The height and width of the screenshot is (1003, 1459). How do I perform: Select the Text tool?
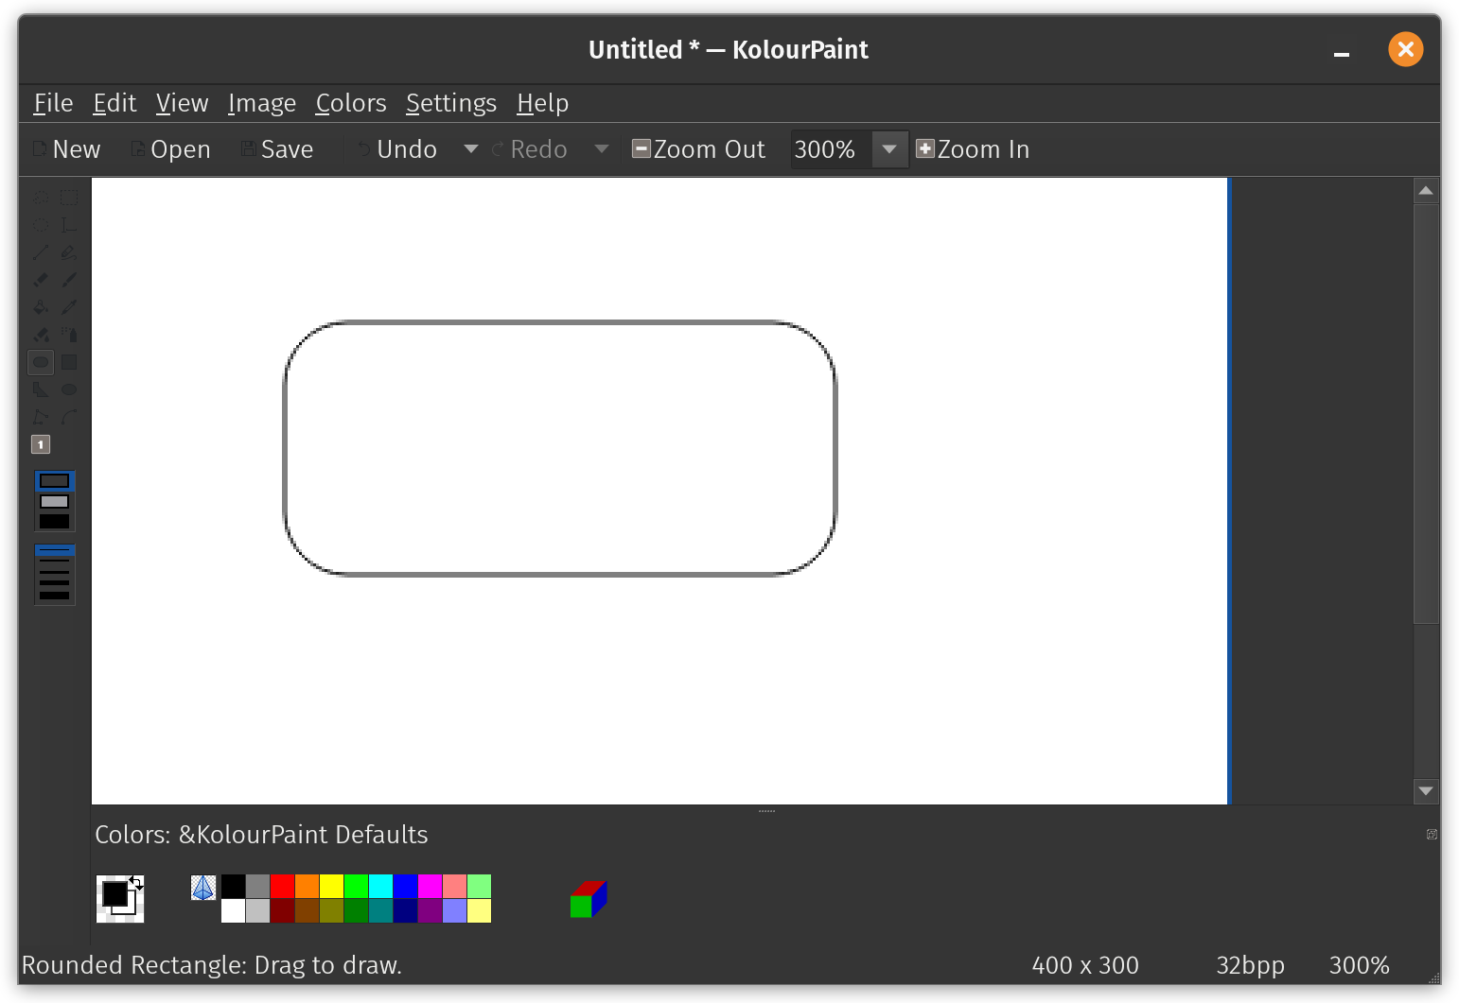tap(69, 225)
